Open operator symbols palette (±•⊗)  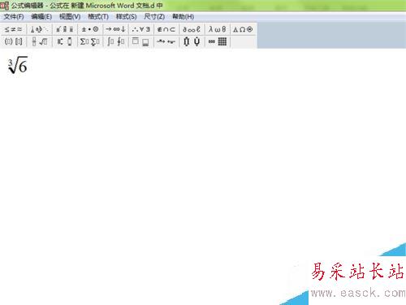(90, 29)
